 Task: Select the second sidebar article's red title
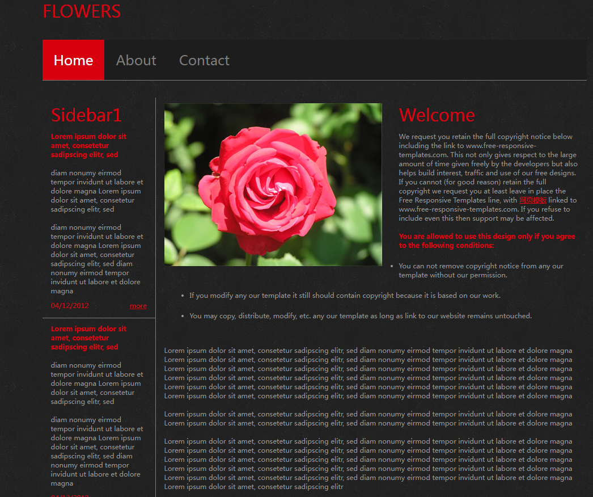coord(88,338)
